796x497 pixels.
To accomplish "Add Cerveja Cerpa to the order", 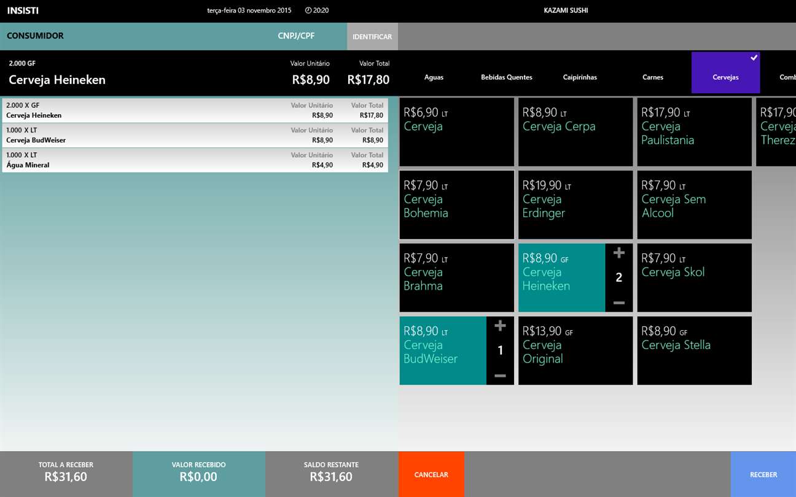I will click(x=576, y=132).
